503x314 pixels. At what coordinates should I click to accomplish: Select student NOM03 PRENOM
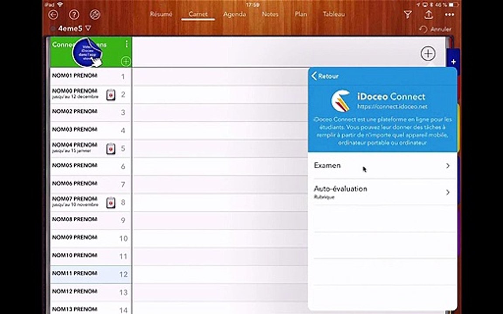point(75,130)
